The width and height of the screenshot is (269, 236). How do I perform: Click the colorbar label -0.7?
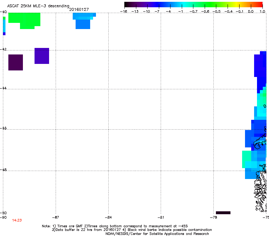point(193,12)
